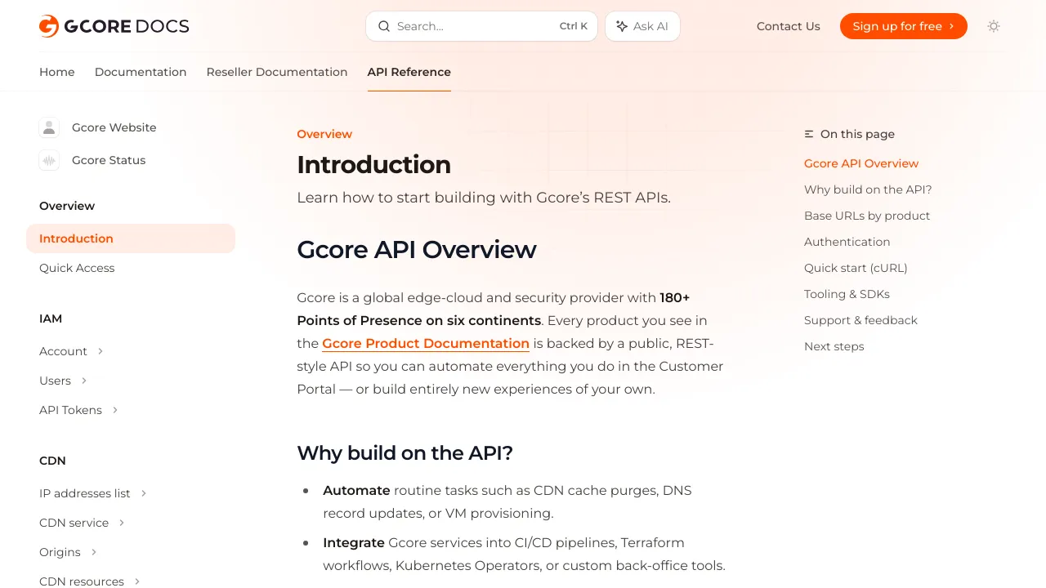Open Account in the IAM section

[63, 351]
